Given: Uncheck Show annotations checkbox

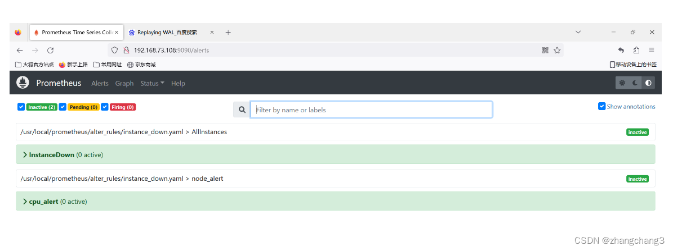Looking at the screenshot, I should coord(601,106).
